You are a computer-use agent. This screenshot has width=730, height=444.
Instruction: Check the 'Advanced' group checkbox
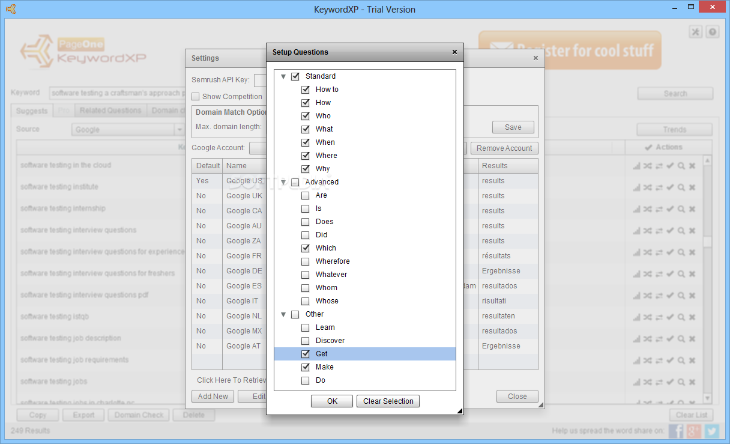[295, 182]
